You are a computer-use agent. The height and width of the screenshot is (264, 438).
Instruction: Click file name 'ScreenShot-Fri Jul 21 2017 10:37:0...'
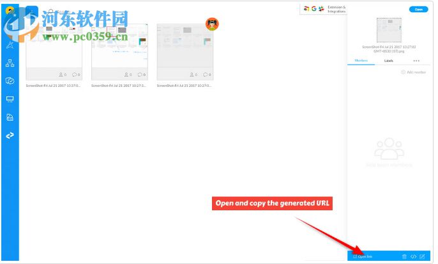(x=53, y=86)
